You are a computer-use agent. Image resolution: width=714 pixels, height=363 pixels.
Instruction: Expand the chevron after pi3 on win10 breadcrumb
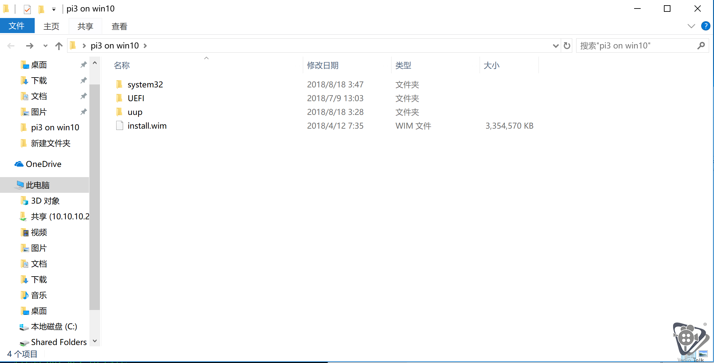[145, 46]
